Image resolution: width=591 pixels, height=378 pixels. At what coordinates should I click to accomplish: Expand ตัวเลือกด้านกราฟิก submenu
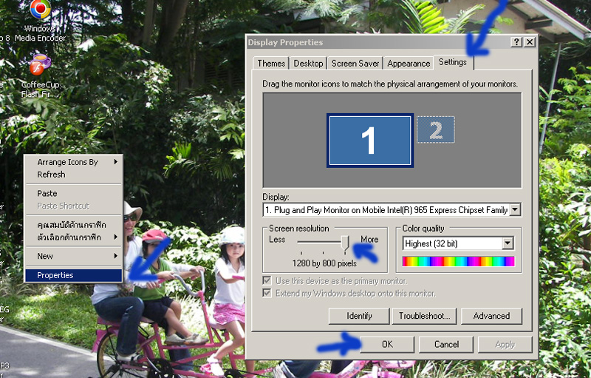tap(74, 237)
